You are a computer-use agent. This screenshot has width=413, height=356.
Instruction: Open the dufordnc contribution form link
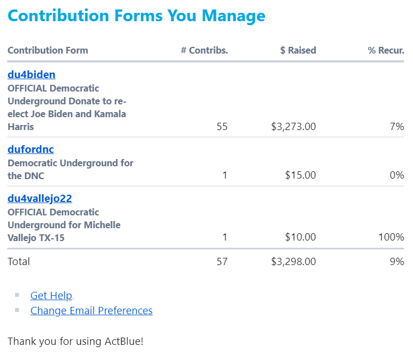(x=31, y=150)
